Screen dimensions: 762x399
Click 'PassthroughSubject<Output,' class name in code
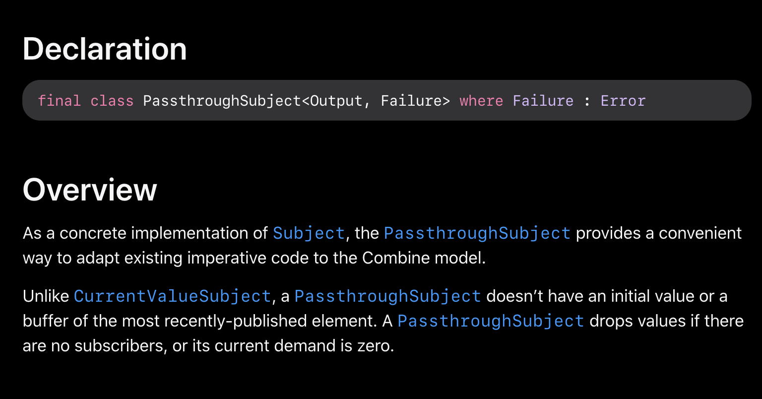(x=257, y=101)
